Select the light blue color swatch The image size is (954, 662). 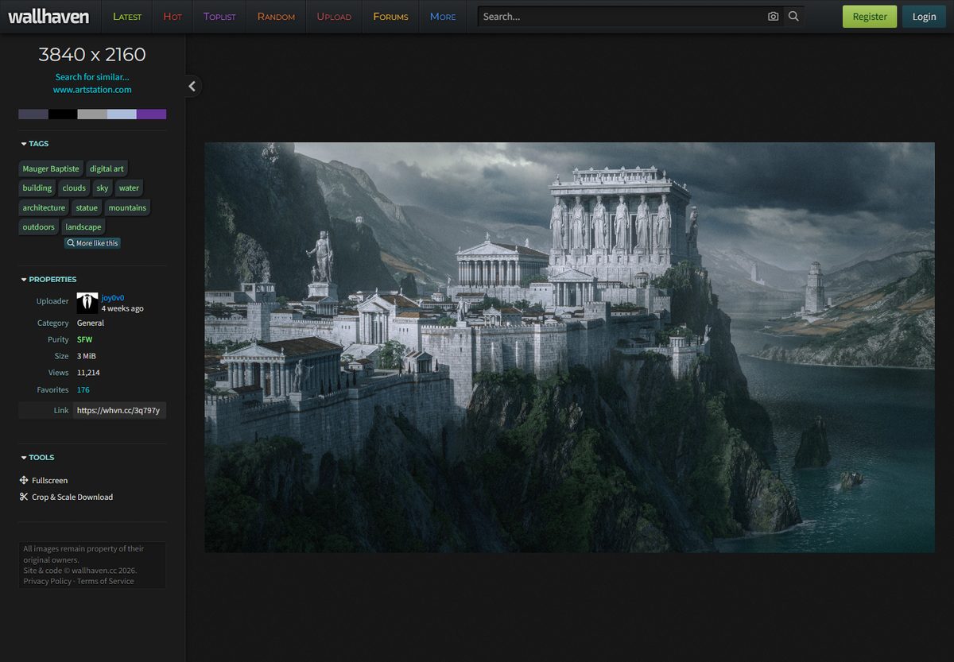122,114
